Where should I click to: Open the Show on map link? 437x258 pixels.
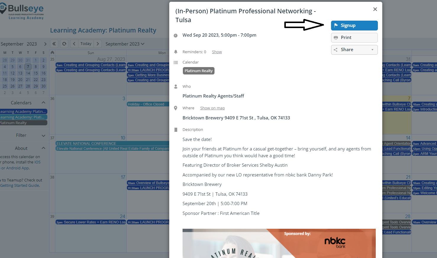pos(212,108)
